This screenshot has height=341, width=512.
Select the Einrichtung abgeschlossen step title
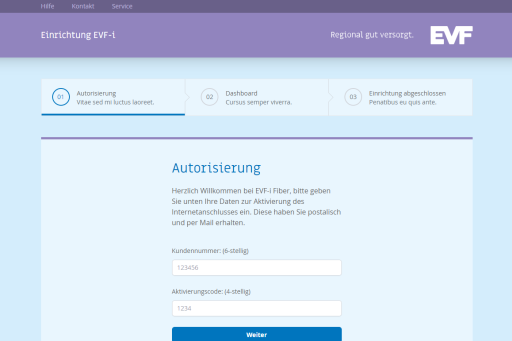pos(407,93)
